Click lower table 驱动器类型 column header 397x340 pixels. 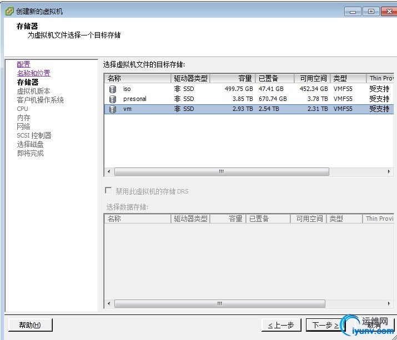(x=190, y=219)
